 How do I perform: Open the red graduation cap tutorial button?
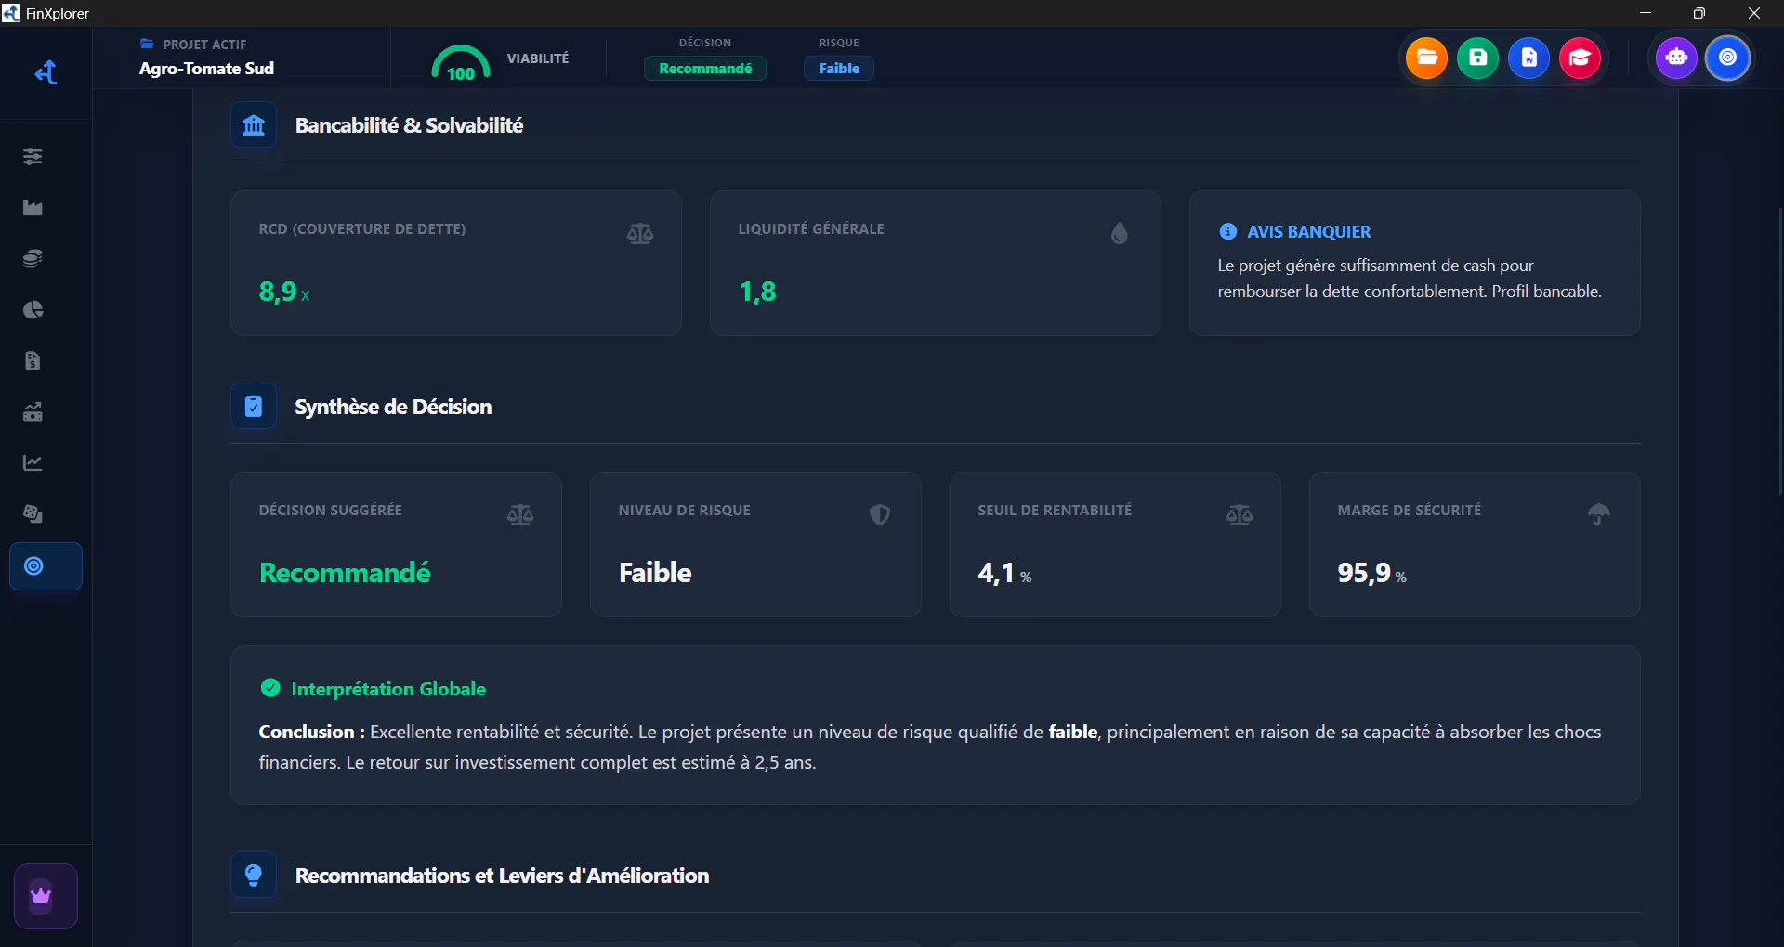(x=1580, y=58)
